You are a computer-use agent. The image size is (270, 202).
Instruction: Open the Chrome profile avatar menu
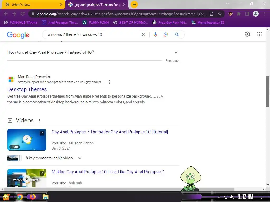256,14
